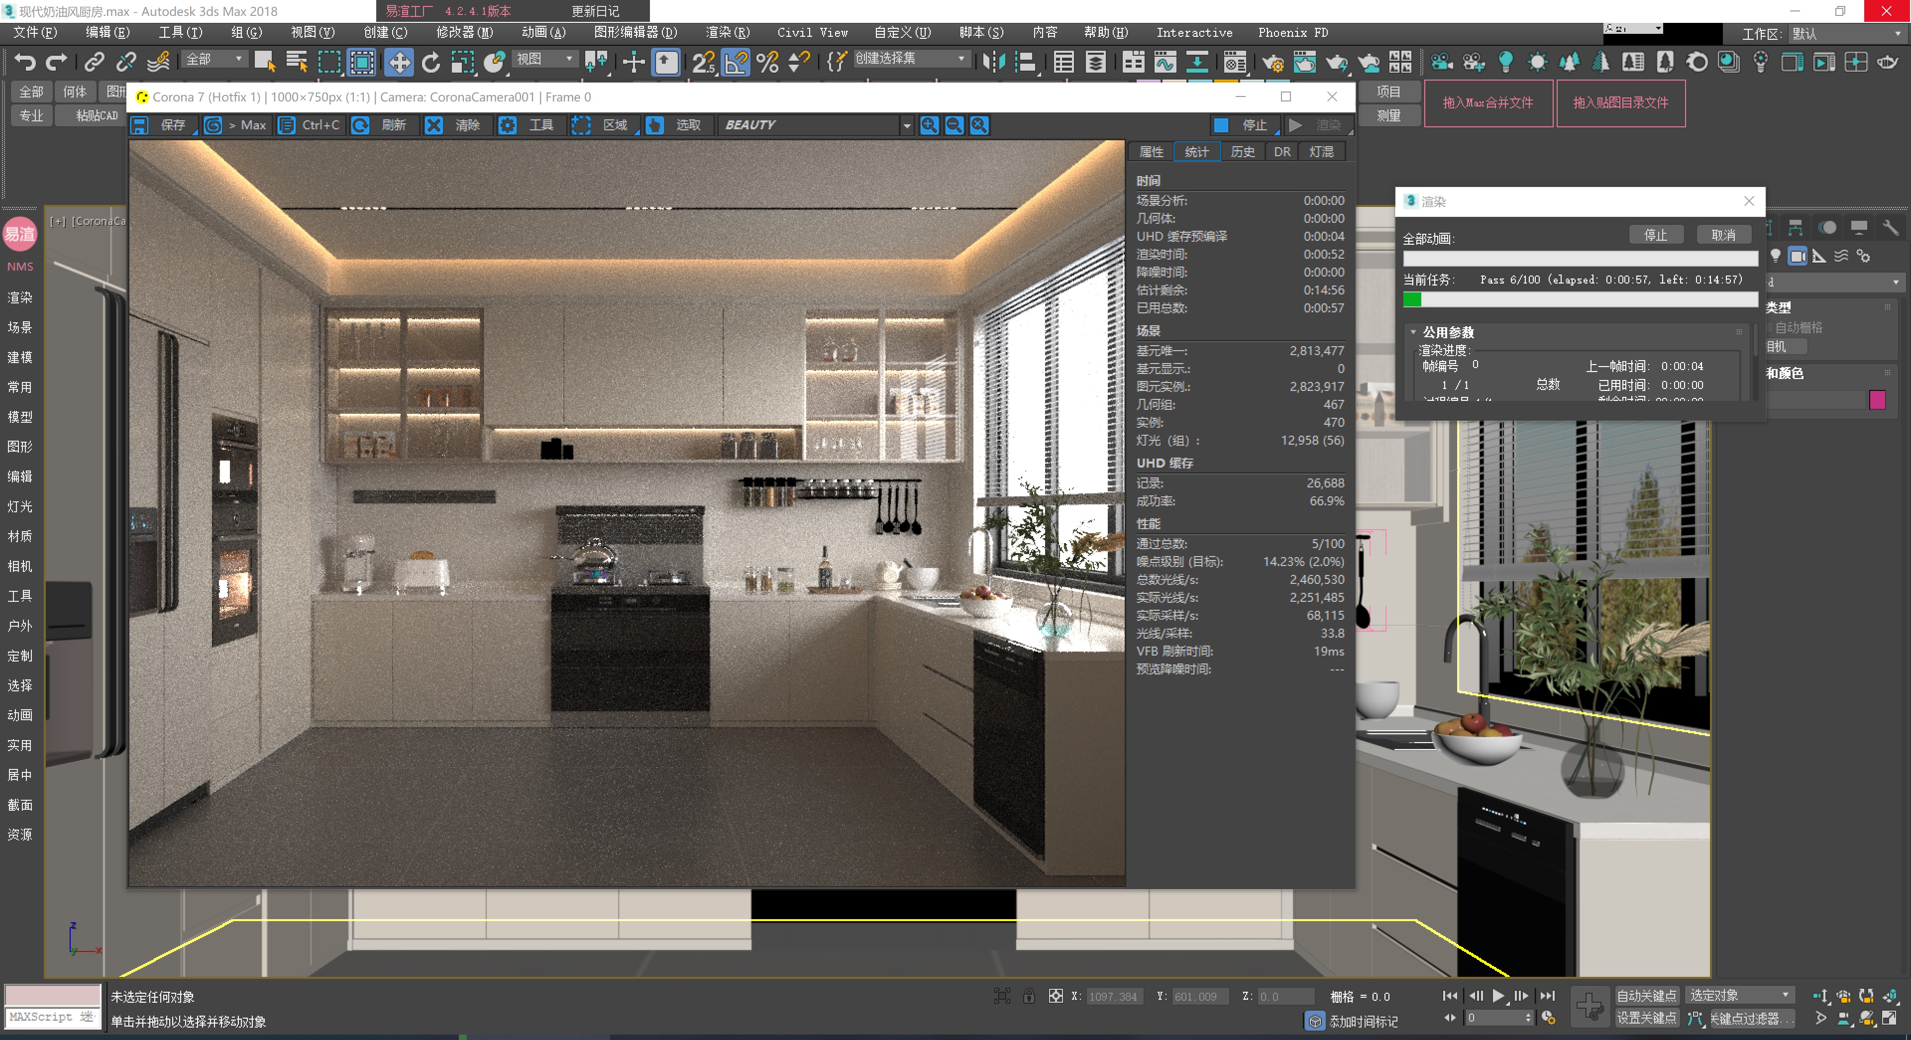The height and width of the screenshot is (1040, 1911).
Task: Open the 修改器(M) modifiers menu
Action: (x=464, y=33)
